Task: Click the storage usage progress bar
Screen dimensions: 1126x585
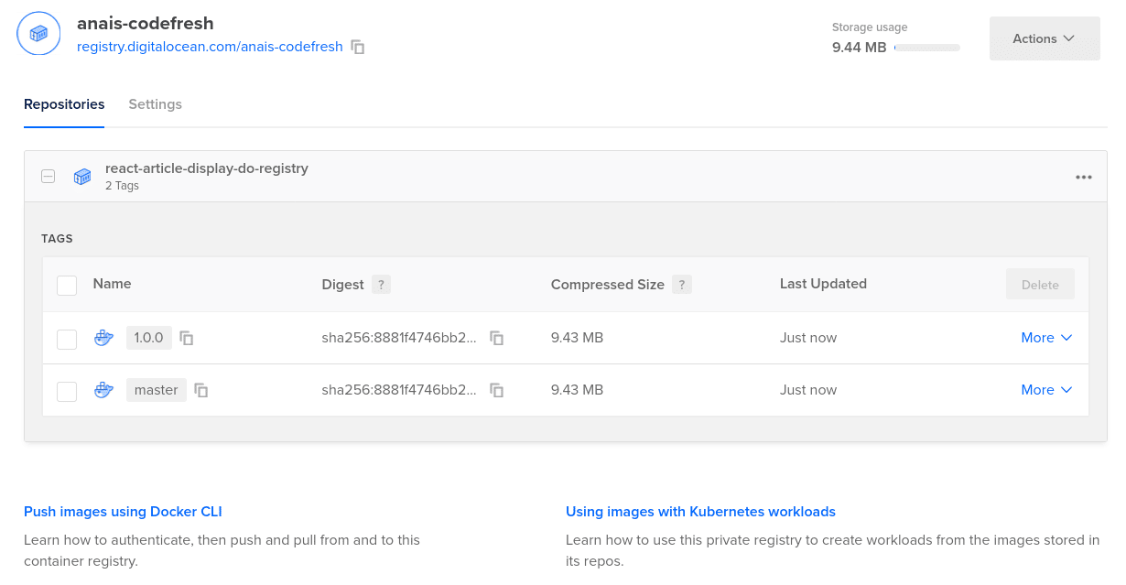Action: tap(926, 48)
